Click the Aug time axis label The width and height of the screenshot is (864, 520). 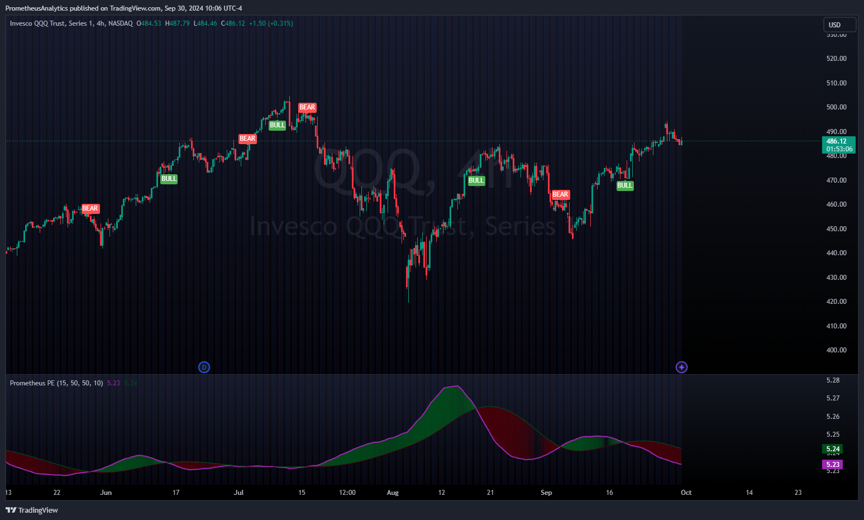tap(393, 493)
